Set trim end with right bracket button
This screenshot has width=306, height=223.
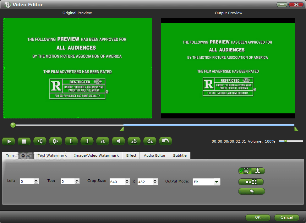pos(87,141)
